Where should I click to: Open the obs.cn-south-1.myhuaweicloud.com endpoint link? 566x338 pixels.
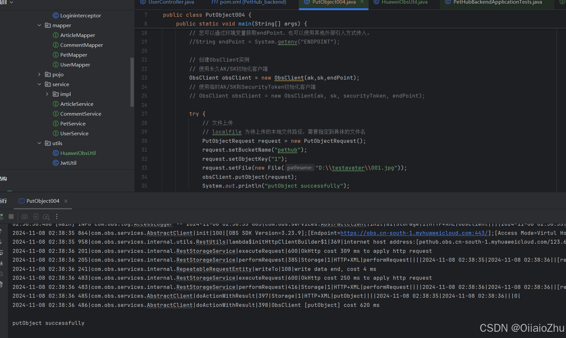pyautogui.click(x=414, y=233)
